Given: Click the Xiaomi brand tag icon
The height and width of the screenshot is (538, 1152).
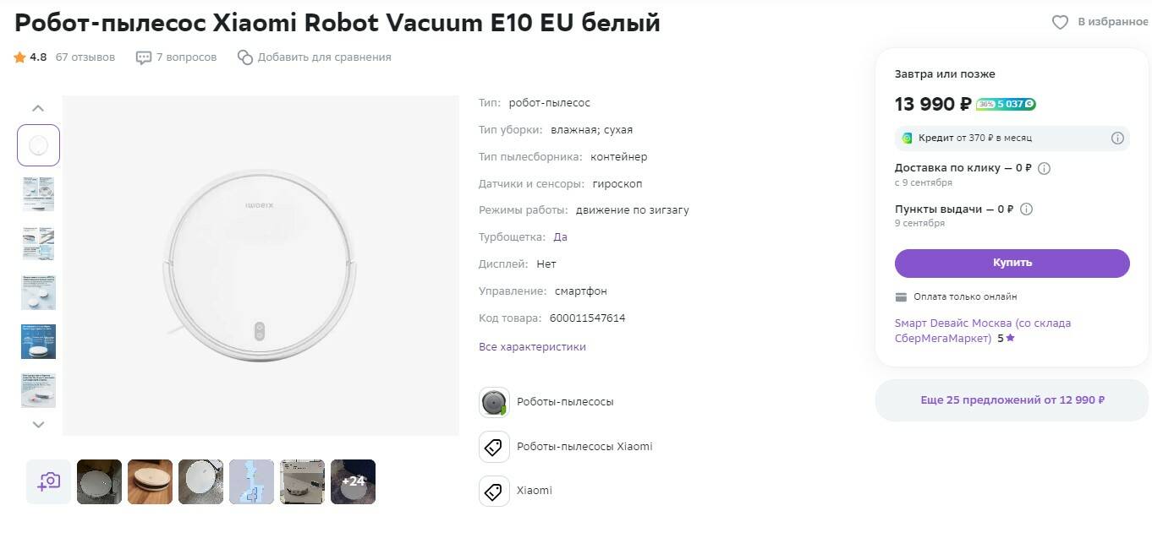Looking at the screenshot, I should pyautogui.click(x=494, y=490).
